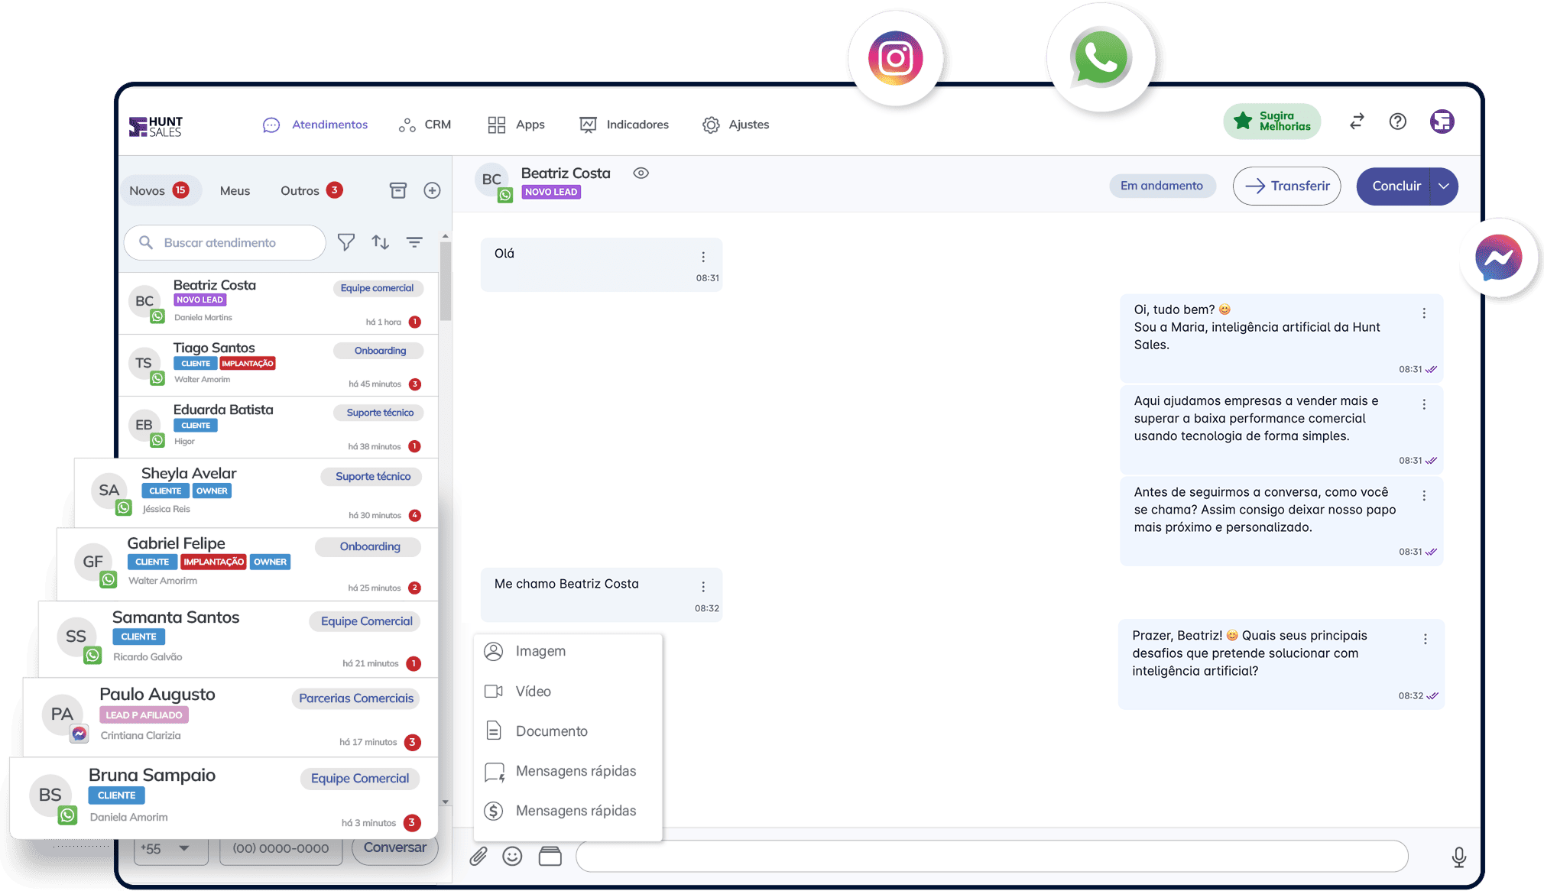
Task: Expand the Concluir dropdown arrow
Action: pyautogui.click(x=1443, y=186)
